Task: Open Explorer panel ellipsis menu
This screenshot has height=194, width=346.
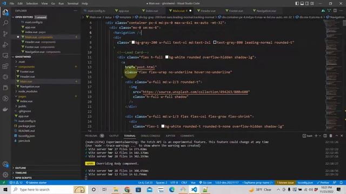Action: pos(76,11)
